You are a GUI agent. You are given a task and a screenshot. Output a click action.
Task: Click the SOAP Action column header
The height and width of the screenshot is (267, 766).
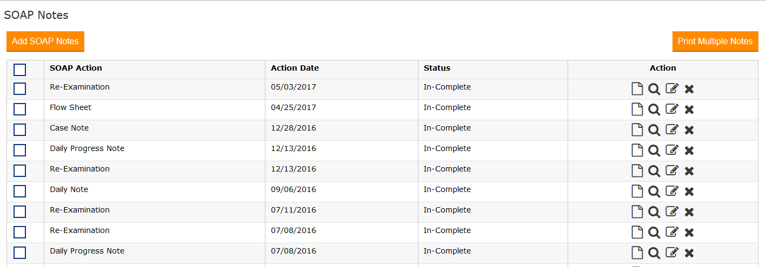coord(76,68)
